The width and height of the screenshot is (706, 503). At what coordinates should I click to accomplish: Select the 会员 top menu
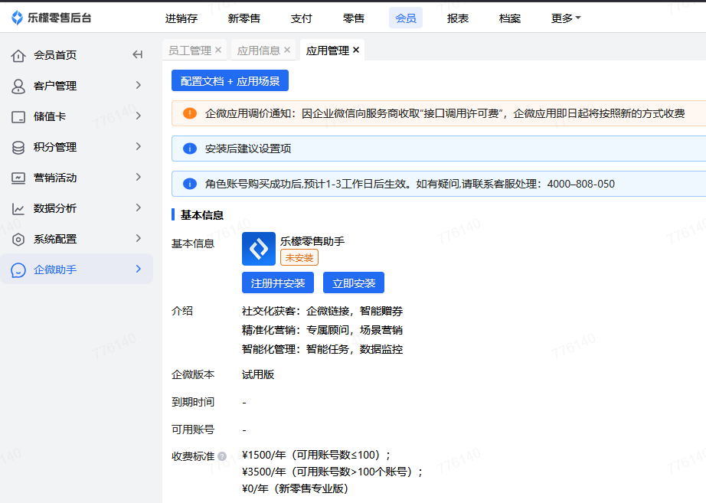point(406,18)
